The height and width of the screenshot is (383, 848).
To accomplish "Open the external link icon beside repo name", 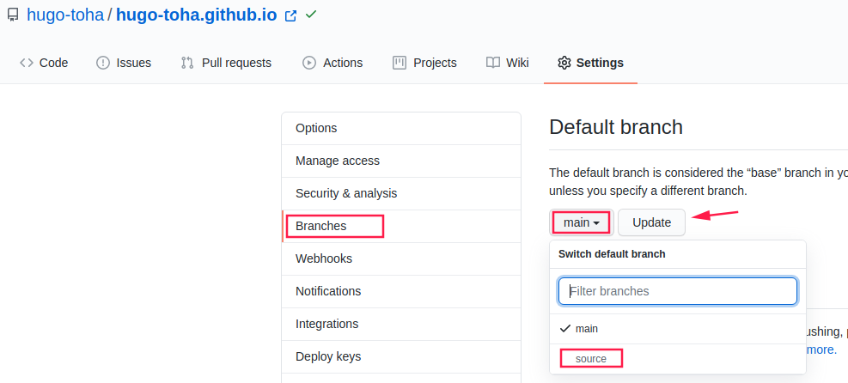I will pos(290,15).
